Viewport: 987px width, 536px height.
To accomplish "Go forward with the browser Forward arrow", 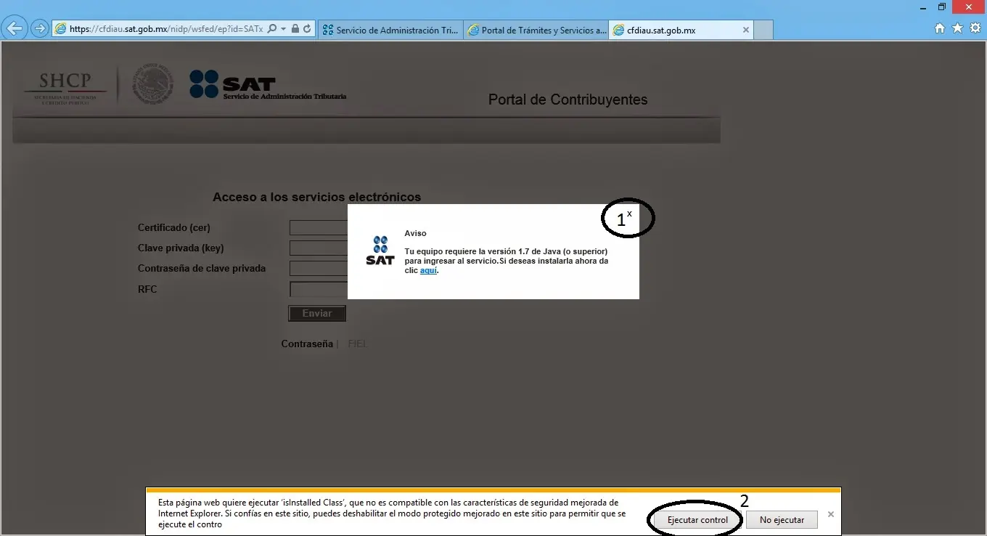I will (x=39, y=29).
